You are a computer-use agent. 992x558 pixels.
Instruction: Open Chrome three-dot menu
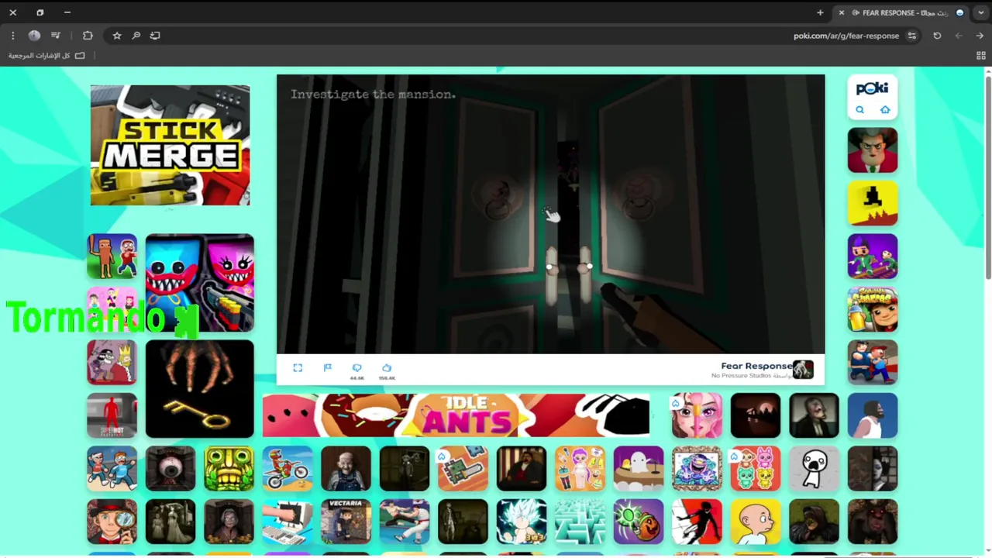12,36
